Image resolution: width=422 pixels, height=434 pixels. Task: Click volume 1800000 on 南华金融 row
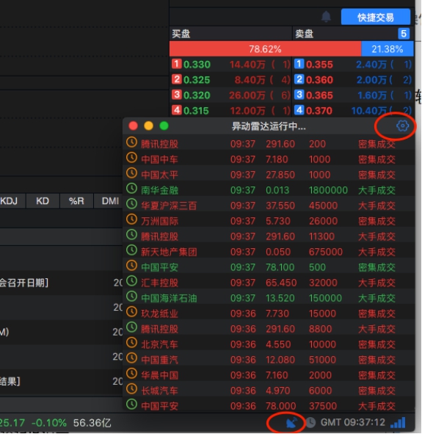(x=328, y=190)
